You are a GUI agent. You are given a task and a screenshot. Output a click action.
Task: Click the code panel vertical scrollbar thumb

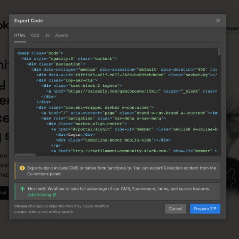point(219,52)
